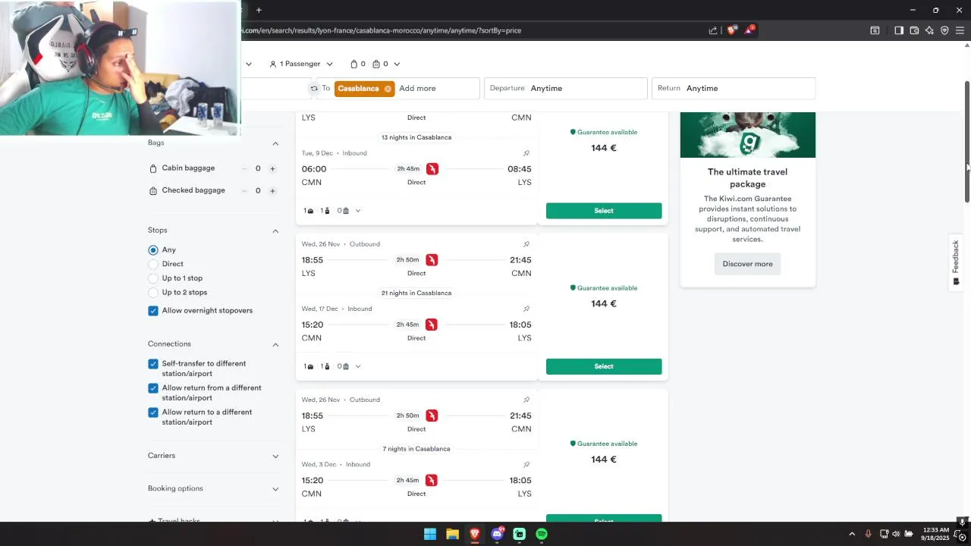Click the share page icon in the address bar
The height and width of the screenshot is (546, 971).
click(x=713, y=30)
